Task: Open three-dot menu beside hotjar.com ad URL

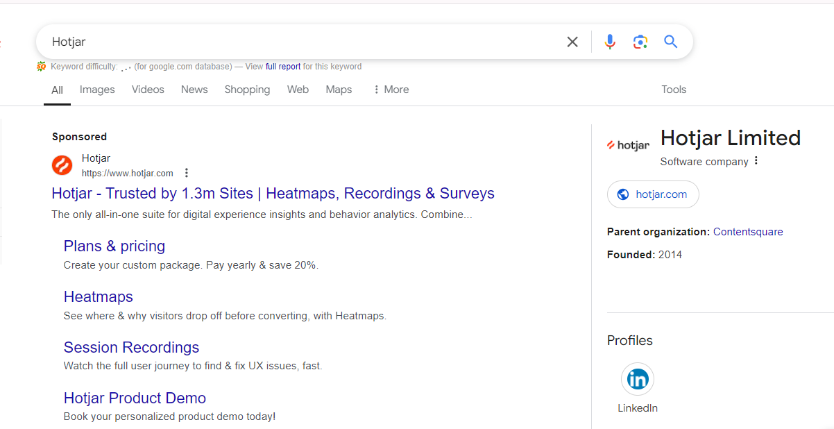Action: point(186,174)
